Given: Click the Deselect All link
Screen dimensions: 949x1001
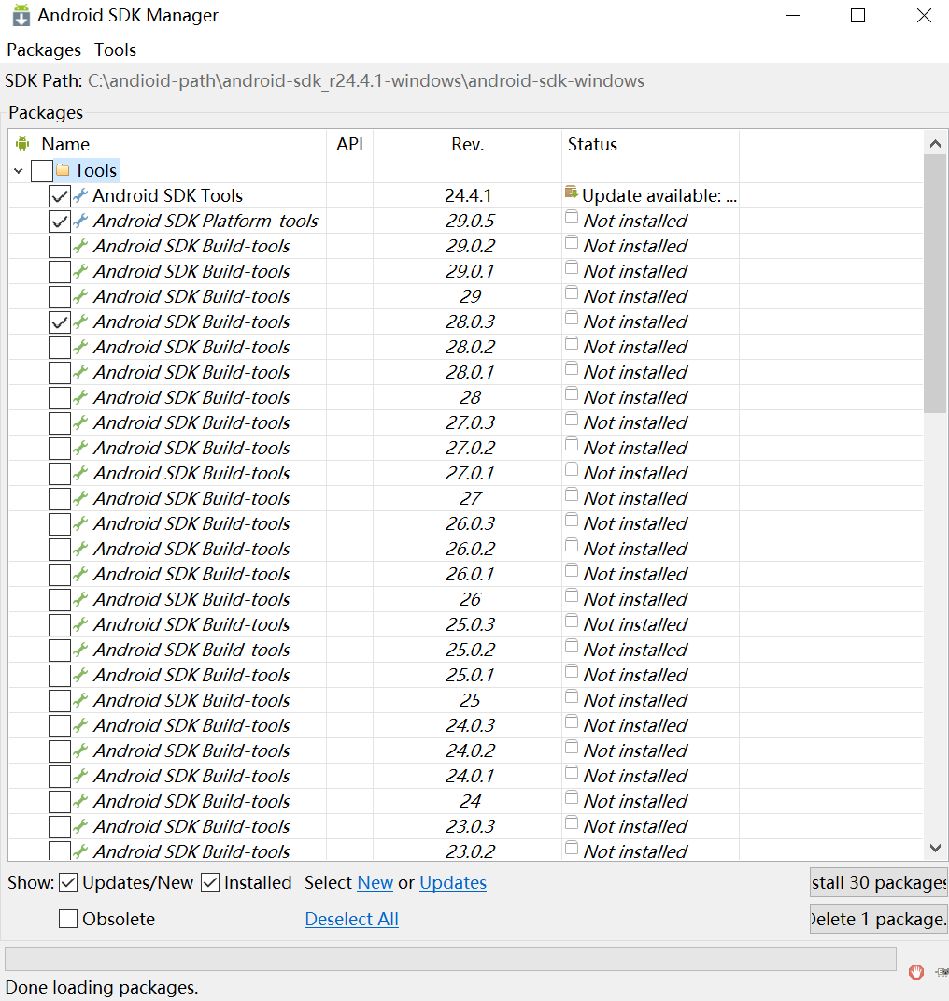Looking at the screenshot, I should tap(351, 919).
